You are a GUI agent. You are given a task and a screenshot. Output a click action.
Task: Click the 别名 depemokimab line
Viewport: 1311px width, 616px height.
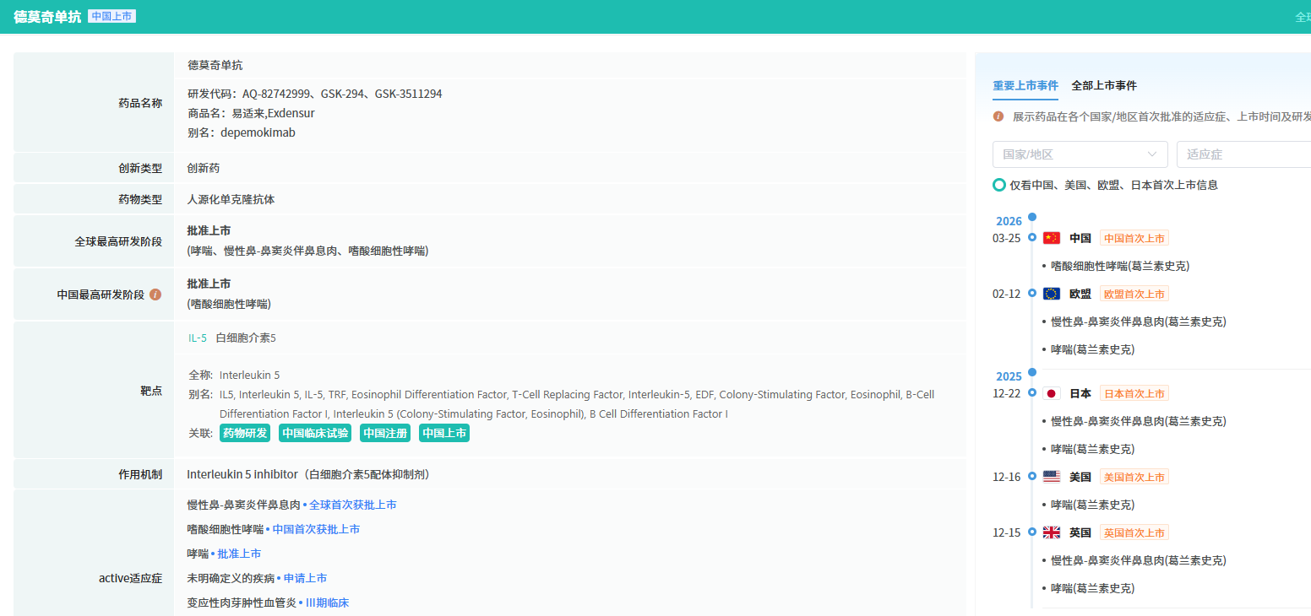click(242, 132)
